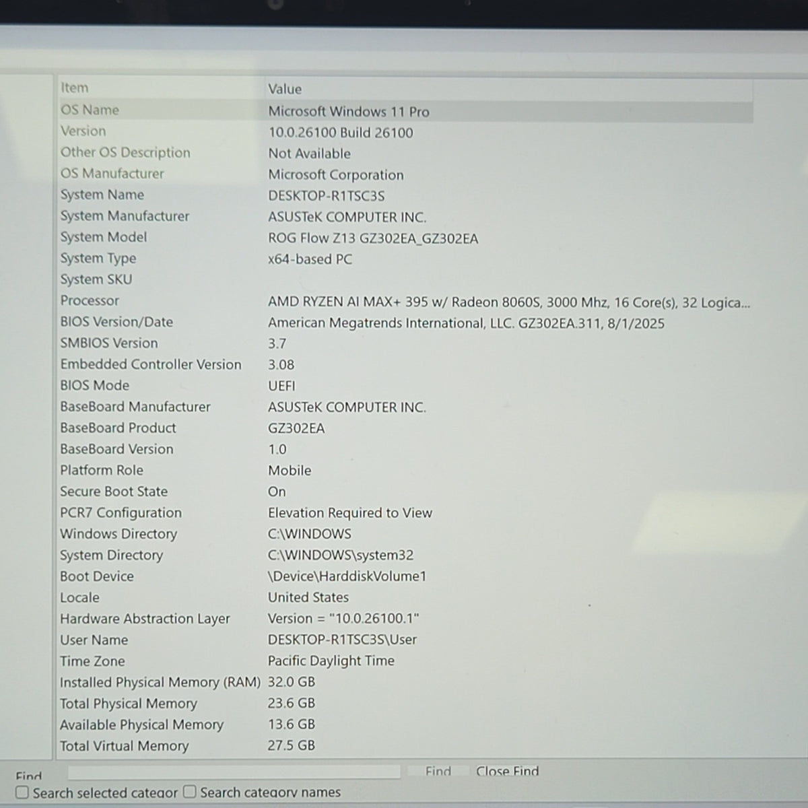
Task: Select the Time Zone row
Action: coord(405,661)
